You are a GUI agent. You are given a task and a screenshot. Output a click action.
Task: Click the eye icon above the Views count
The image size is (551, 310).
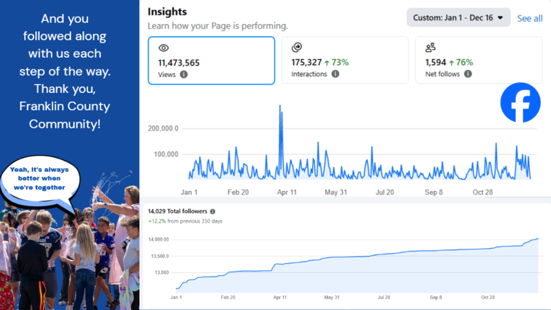163,48
